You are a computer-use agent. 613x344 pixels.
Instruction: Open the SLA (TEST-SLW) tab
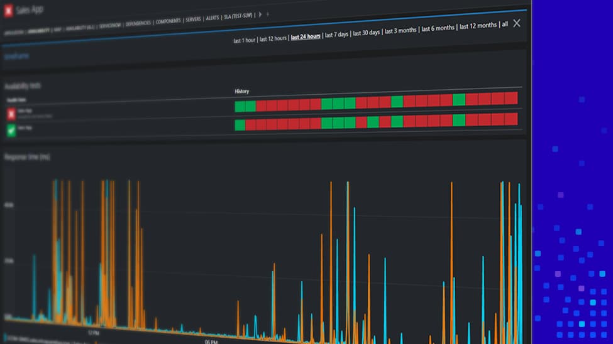coord(239,17)
